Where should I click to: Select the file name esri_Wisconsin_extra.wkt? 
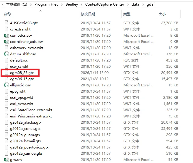pyautogui.click(x=31, y=116)
